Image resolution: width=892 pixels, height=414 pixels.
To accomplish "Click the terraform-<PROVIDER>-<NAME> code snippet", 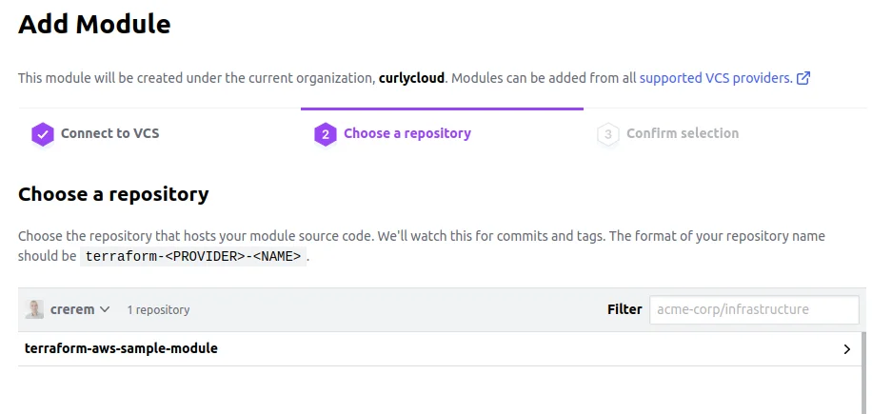I will [193, 256].
